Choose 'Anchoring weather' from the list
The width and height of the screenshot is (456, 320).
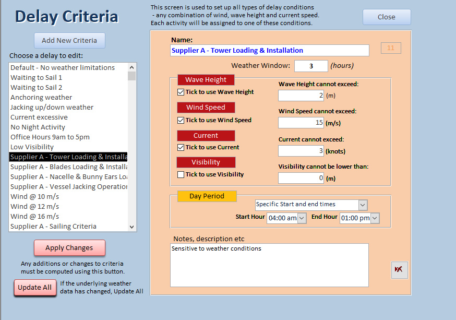[x=68, y=97]
